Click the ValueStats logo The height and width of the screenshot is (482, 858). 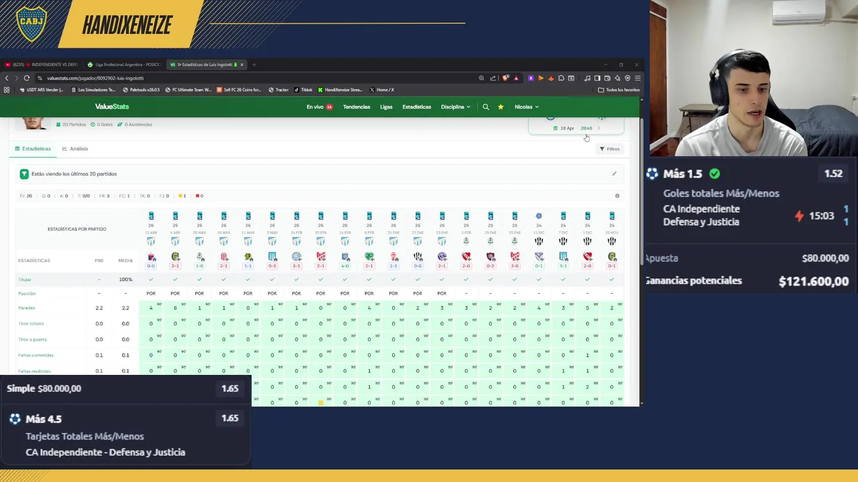click(x=112, y=106)
